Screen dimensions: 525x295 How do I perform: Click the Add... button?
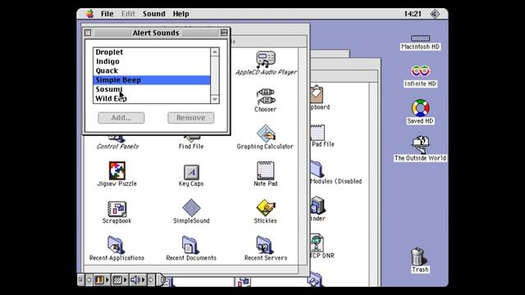(x=121, y=118)
